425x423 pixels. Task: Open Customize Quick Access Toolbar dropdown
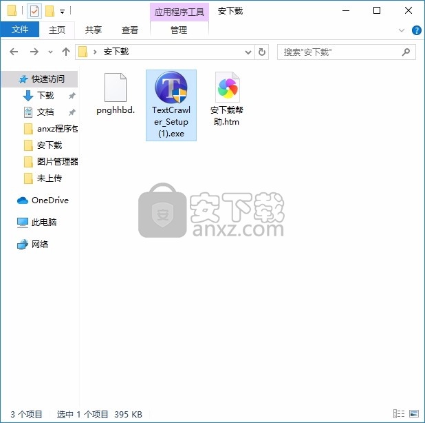click(63, 12)
